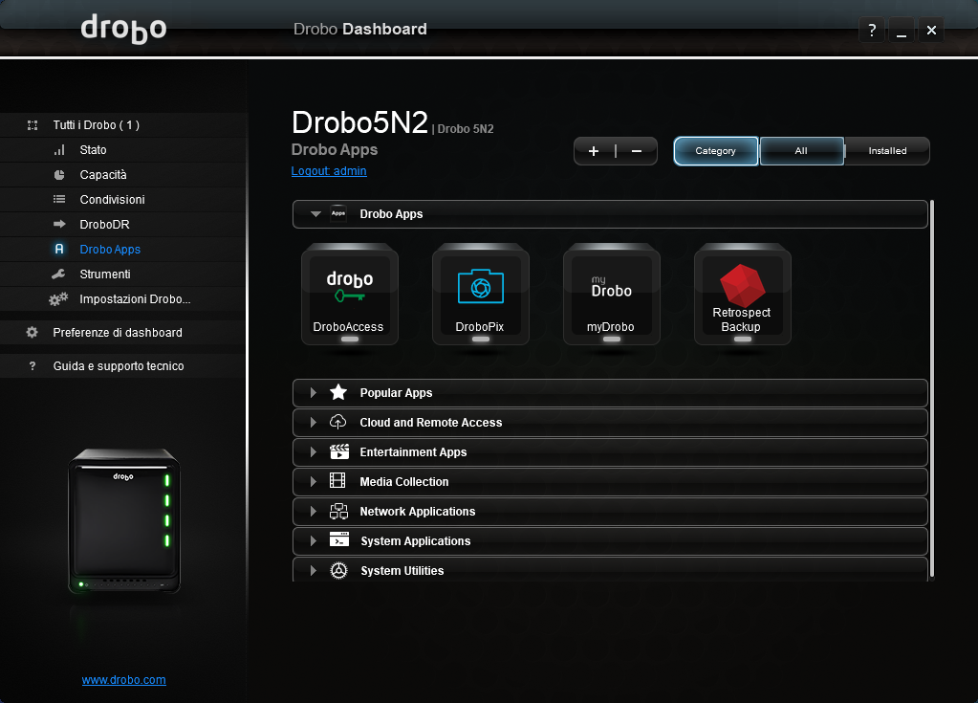Click the Drobo device thumbnail image
978x703 pixels.
click(x=123, y=521)
